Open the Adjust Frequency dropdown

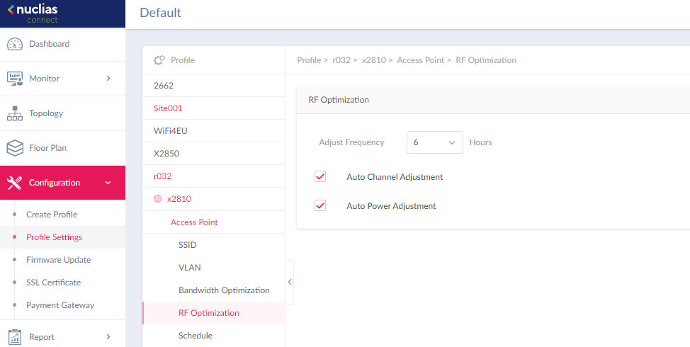[434, 142]
